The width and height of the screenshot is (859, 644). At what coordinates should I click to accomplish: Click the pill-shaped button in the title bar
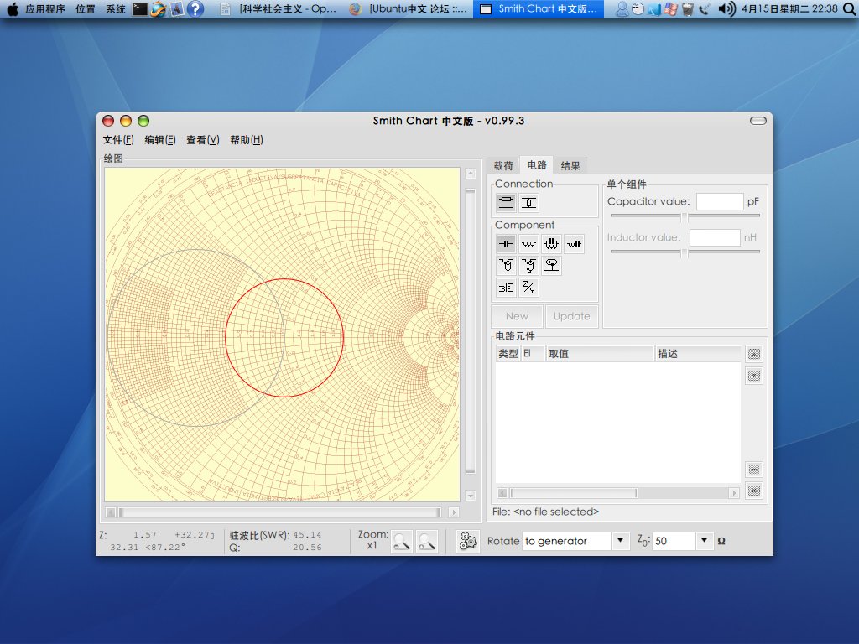758,121
